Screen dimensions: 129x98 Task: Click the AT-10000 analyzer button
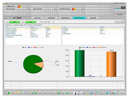click(17, 18)
